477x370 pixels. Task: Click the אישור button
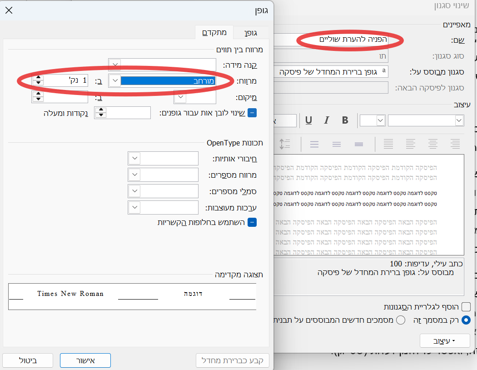85,360
